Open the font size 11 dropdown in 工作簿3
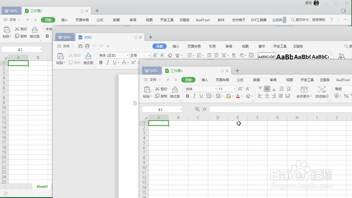Viewport: 352px width, 198px height. [x=234, y=89]
